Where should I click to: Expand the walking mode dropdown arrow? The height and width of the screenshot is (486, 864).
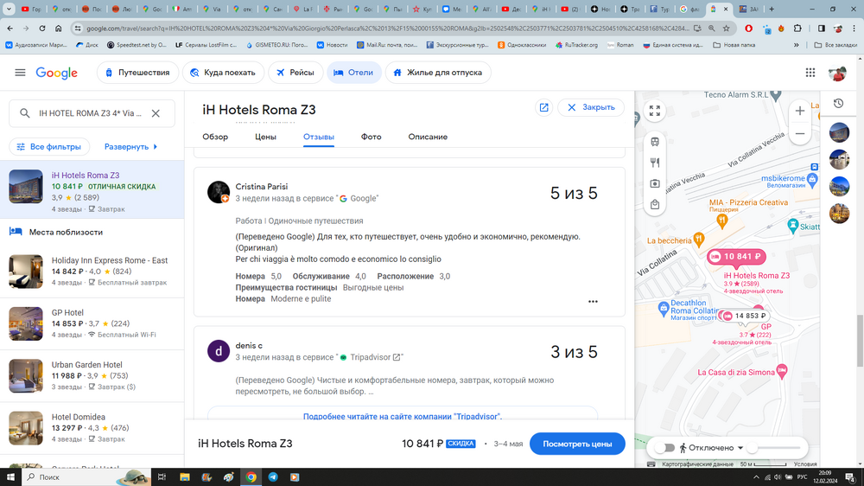point(740,448)
